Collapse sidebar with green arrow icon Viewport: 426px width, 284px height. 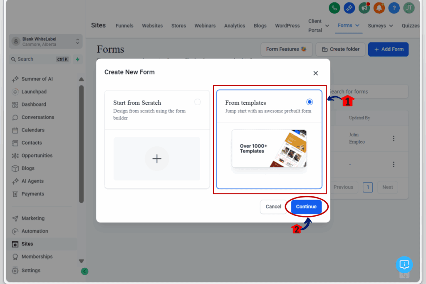[84, 272]
